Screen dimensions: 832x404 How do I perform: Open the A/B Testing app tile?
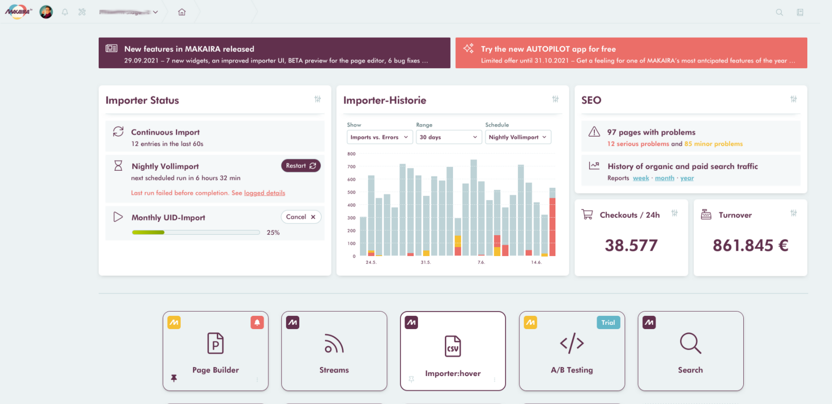point(572,351)
